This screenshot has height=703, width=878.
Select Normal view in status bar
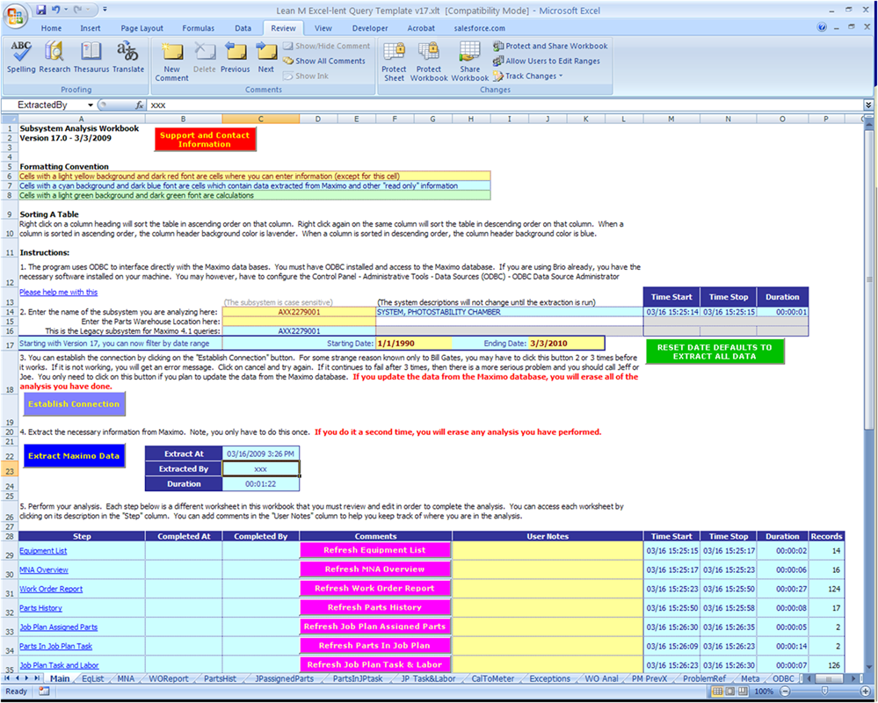click(717, 692)
